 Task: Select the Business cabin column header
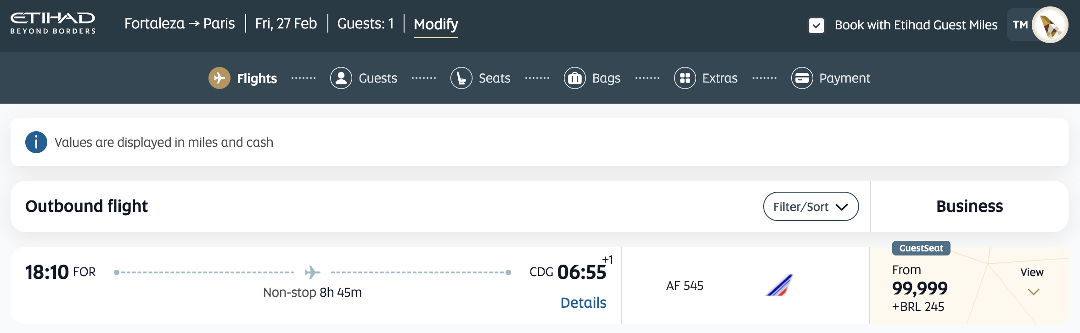(x=969, y=206)
